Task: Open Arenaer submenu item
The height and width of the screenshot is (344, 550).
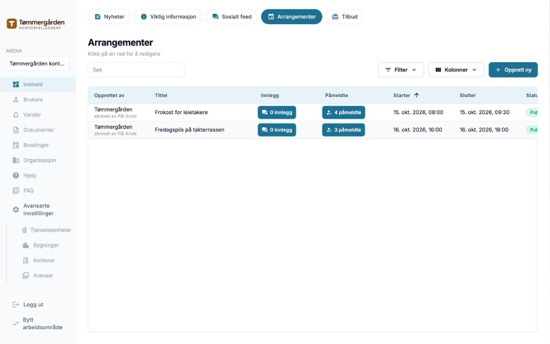Action: coord(43,276)
